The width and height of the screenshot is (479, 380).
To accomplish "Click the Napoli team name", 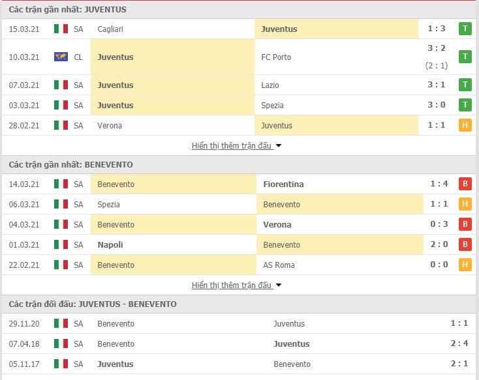I will 110,245.
